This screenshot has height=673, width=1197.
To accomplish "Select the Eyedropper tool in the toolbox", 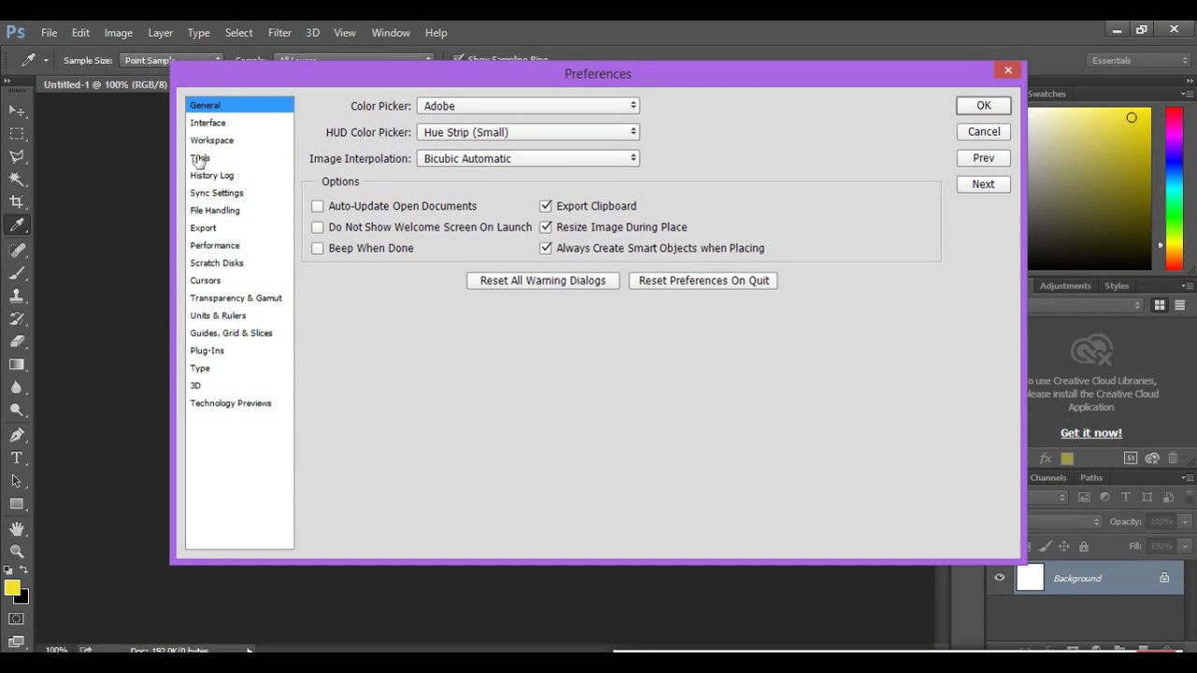I will (17, 225).
